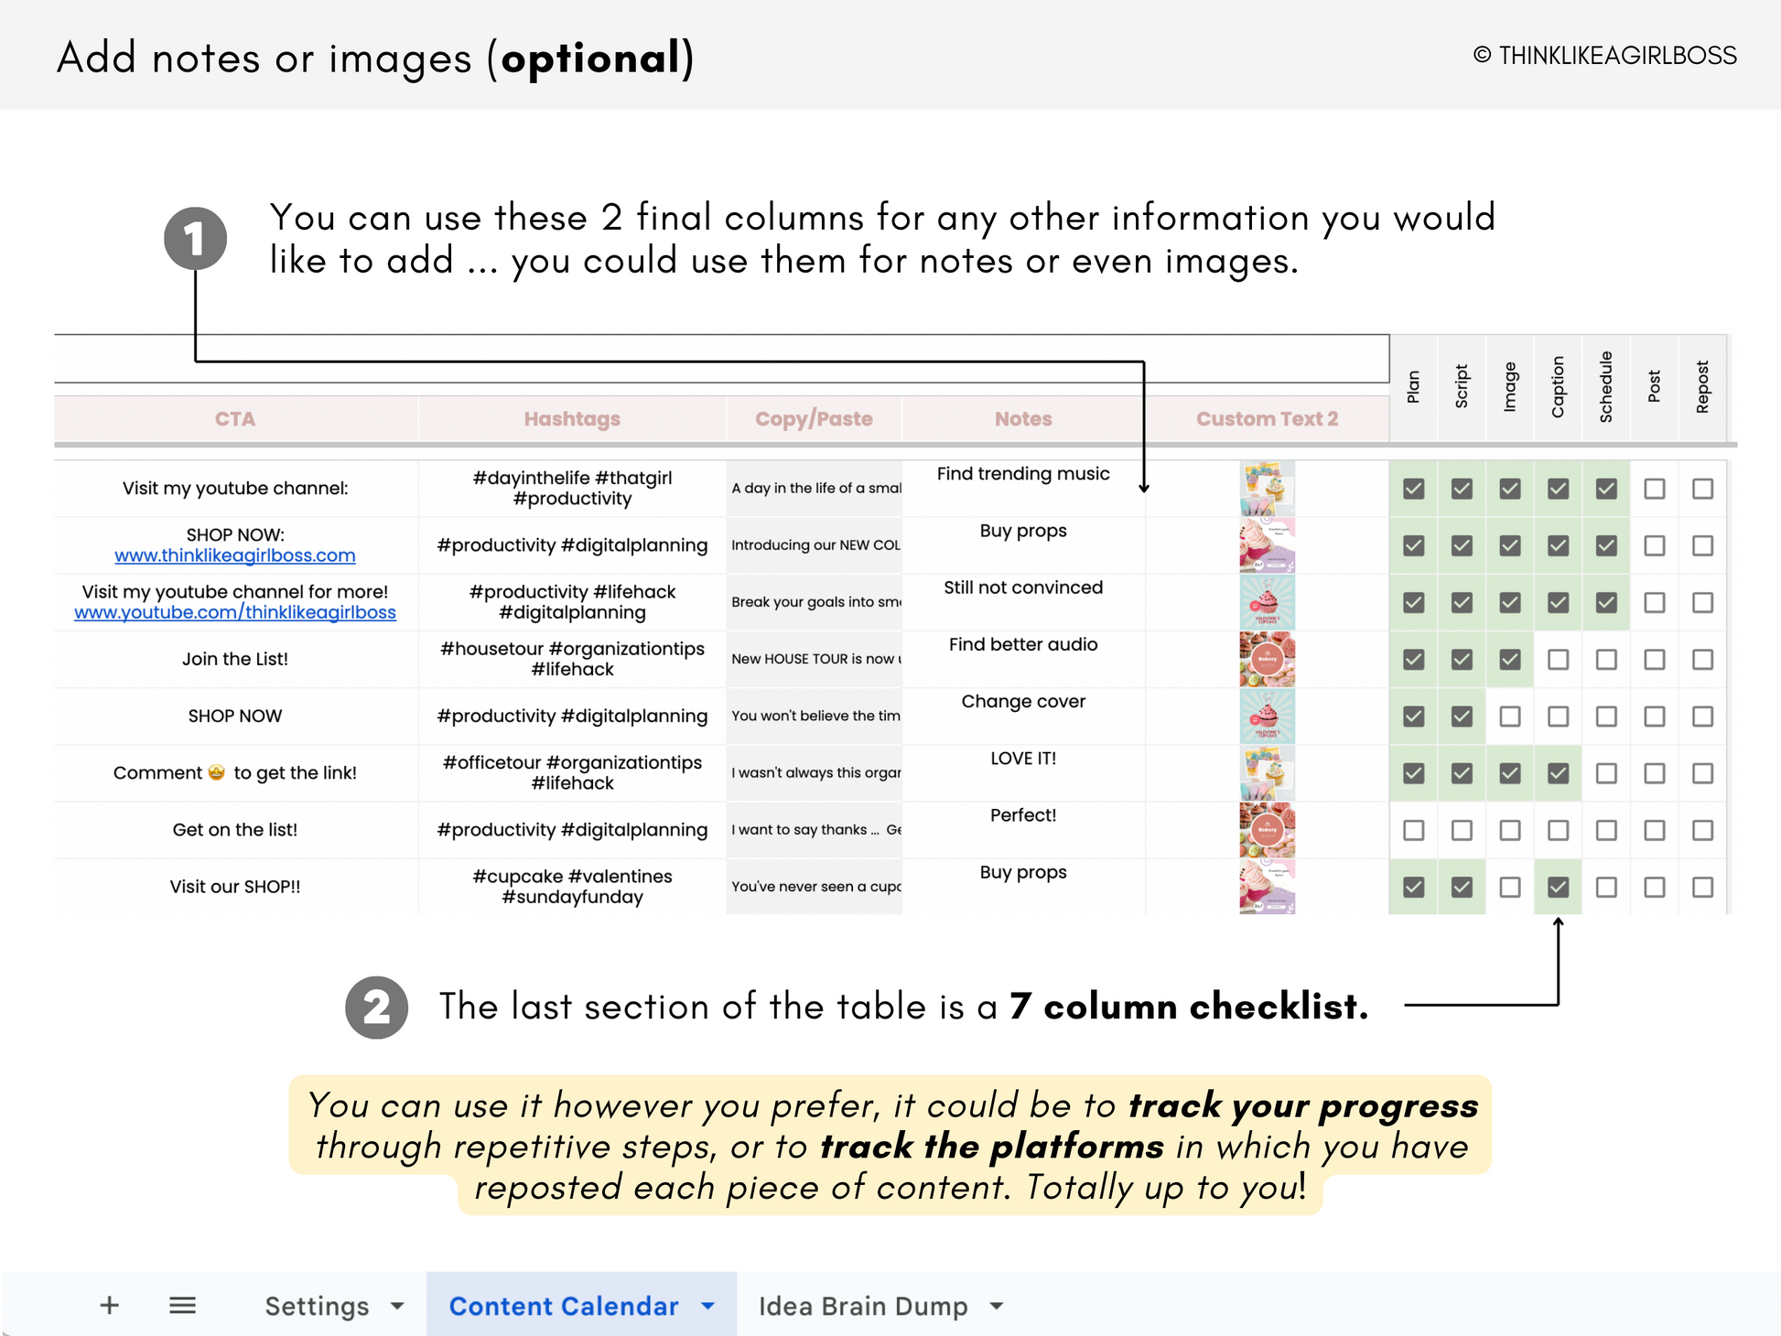Check Plan box in 'Get on the list!' row
The height and width of the screenshot is (1336, 1781).
[1413, 830]
